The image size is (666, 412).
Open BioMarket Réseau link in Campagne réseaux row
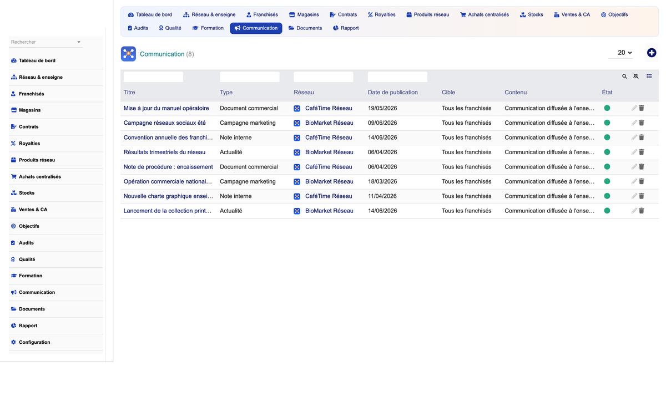(329, 123)
